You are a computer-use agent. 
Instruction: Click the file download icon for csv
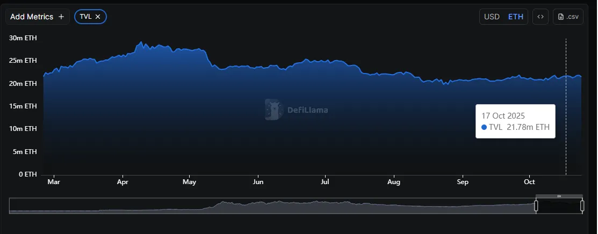click(561, 17)
